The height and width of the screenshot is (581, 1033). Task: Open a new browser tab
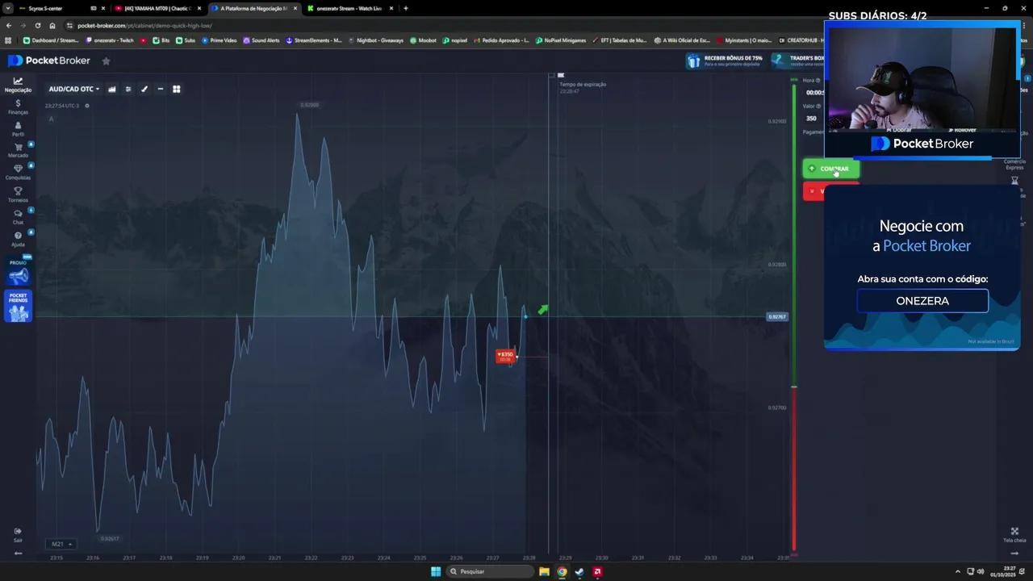pyautogui.click(x=405, y=8)
